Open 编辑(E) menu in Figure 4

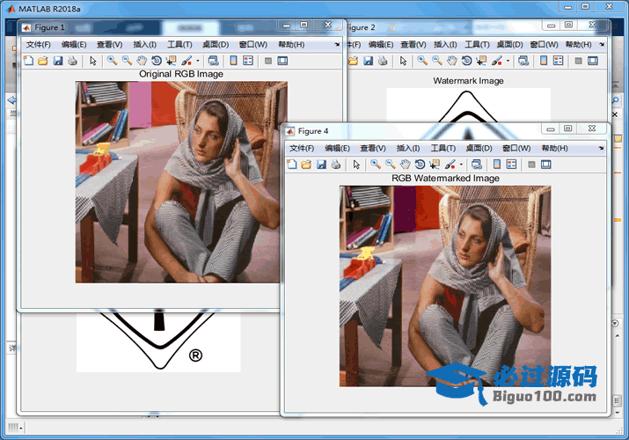tap(337, 149)
